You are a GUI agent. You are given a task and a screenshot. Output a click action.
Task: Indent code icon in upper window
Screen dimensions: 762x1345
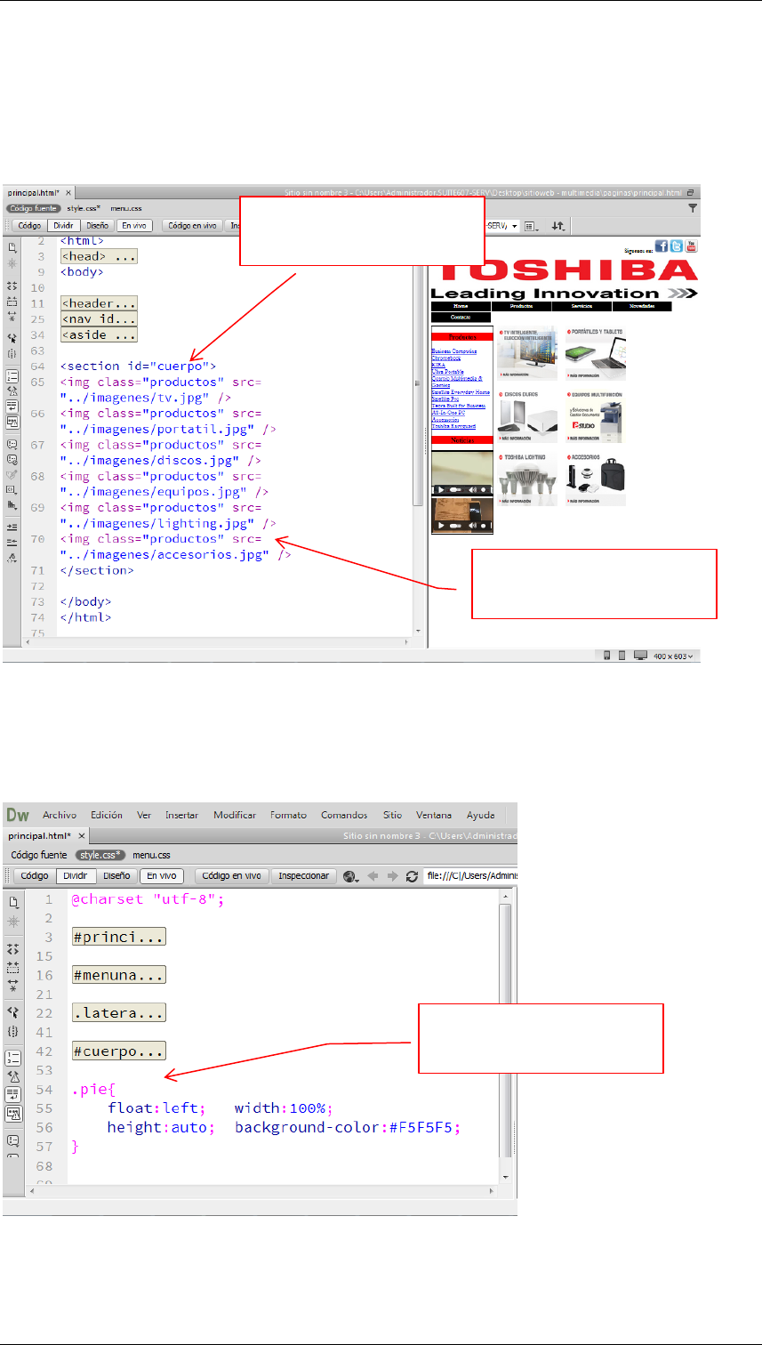tap(12, 527)
